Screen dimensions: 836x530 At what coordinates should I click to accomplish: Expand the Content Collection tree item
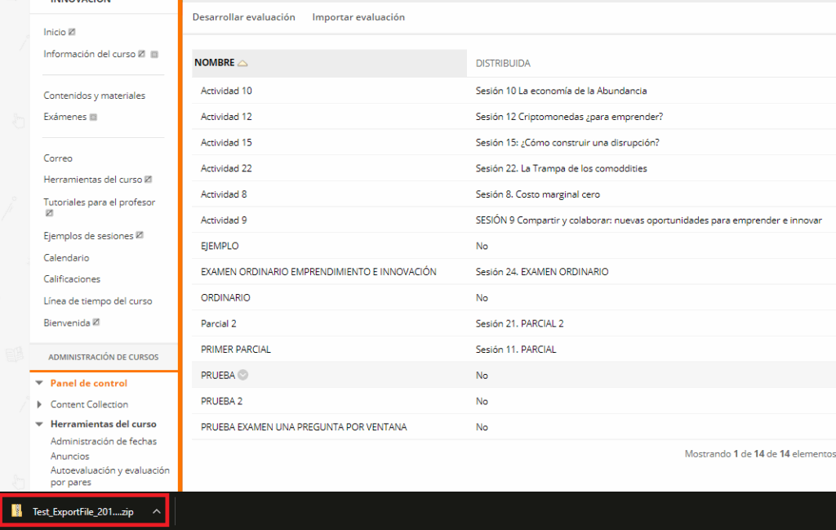[x=39, y=404]
